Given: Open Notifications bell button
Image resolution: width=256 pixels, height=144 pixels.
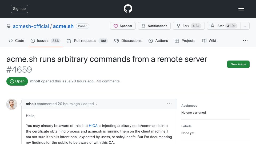Looking at the screenshot, I should click(x=154, y=26).
